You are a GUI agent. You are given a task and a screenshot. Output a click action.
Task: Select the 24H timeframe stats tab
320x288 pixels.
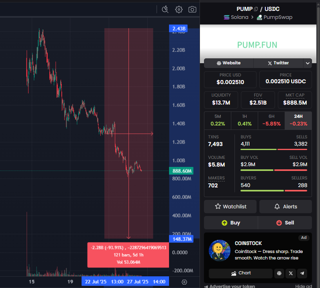pos(298,120)
